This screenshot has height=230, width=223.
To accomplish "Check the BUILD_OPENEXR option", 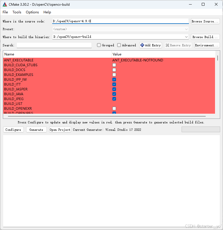I will 114,109.
